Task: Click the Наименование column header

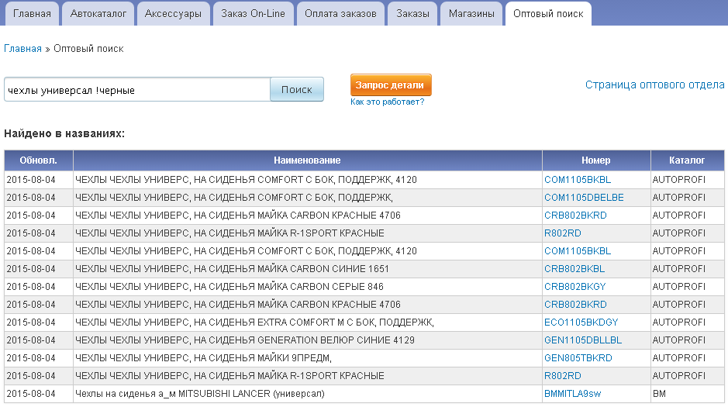Action: click(307, 160)
